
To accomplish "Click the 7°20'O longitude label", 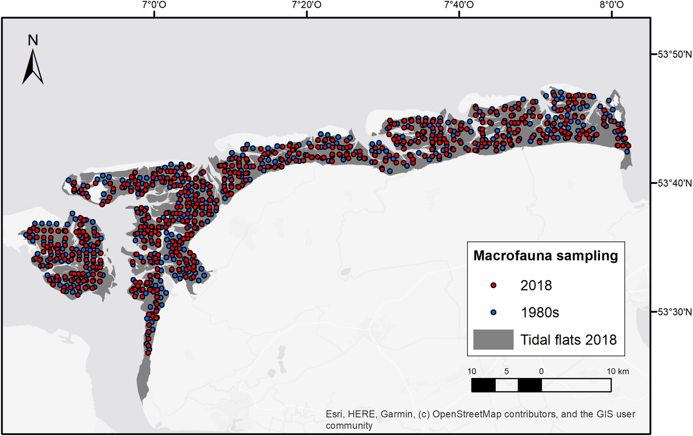I will (x=307, y=5).
